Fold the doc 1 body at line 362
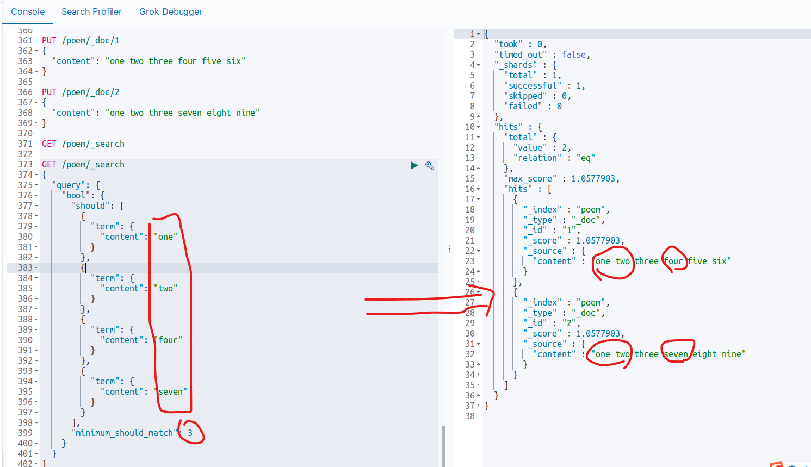Image resolution: width=811 pixels, height=467 pixels. point(36,51)
